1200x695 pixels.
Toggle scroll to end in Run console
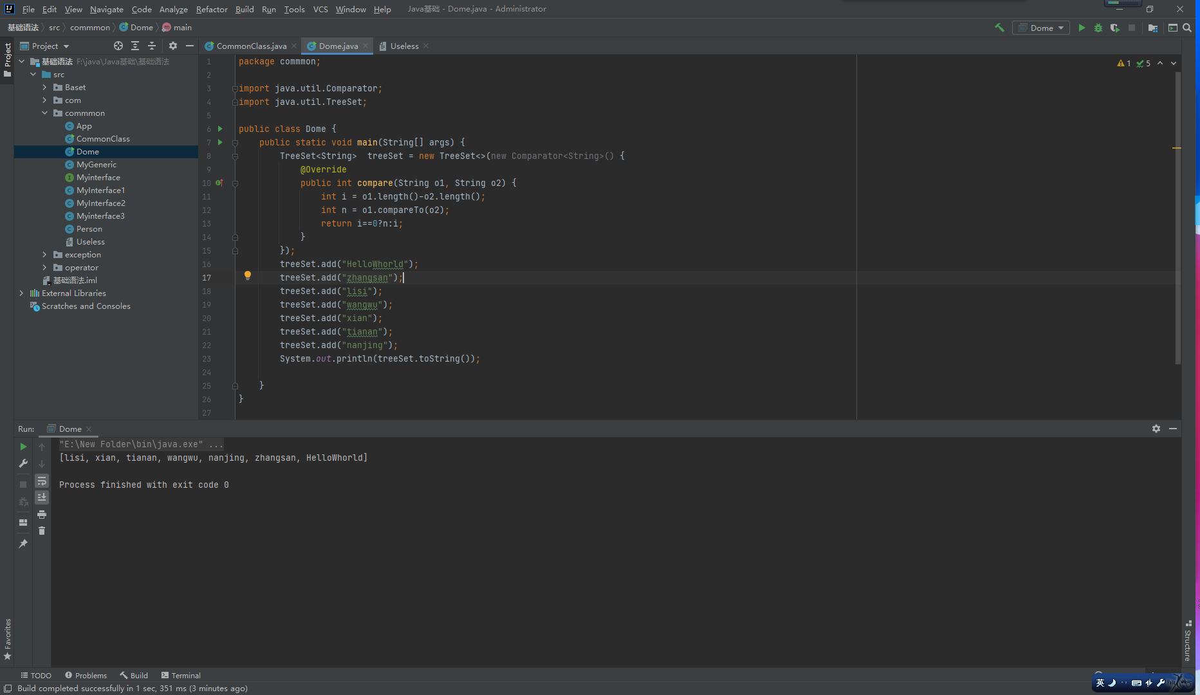point(42,497)
